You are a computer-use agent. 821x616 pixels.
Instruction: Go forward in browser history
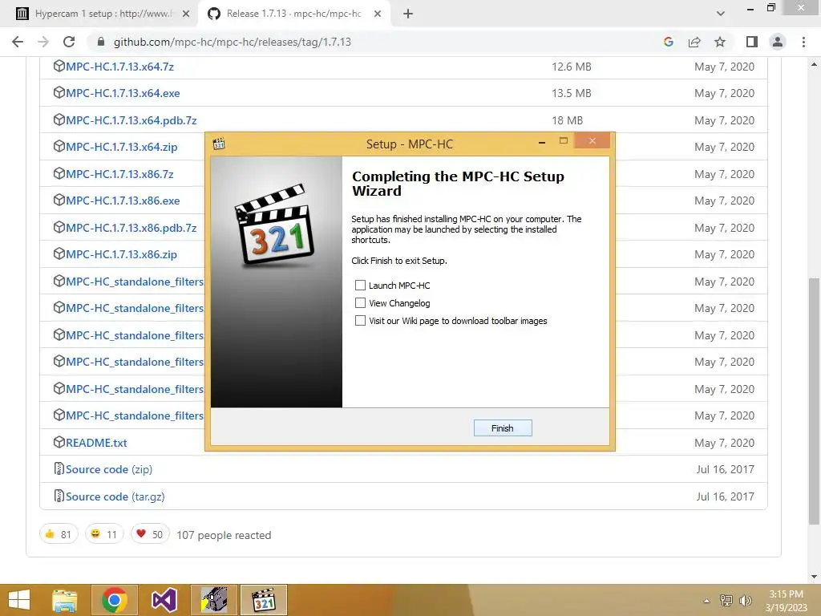click(x=43, y=42)
